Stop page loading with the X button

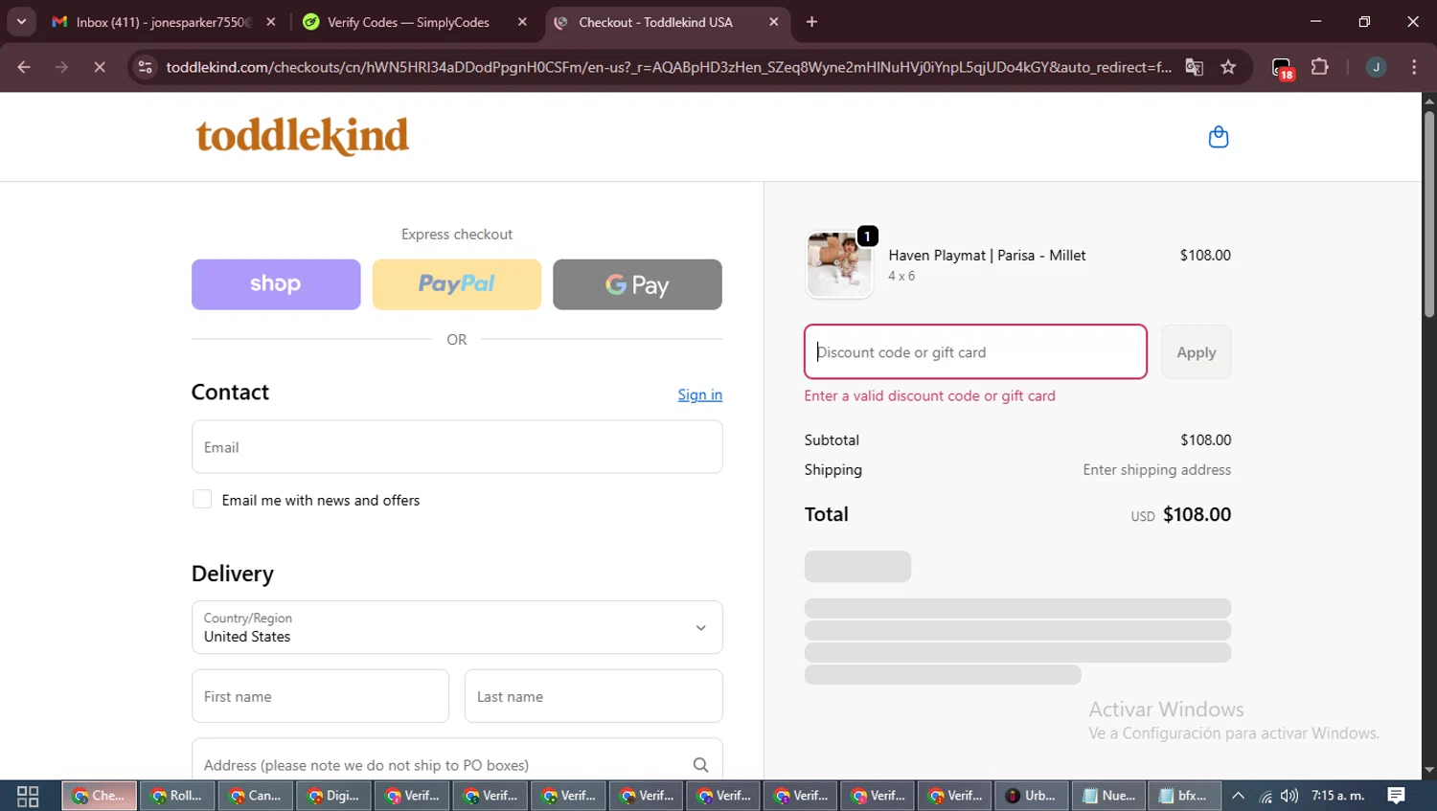(100, 67)
